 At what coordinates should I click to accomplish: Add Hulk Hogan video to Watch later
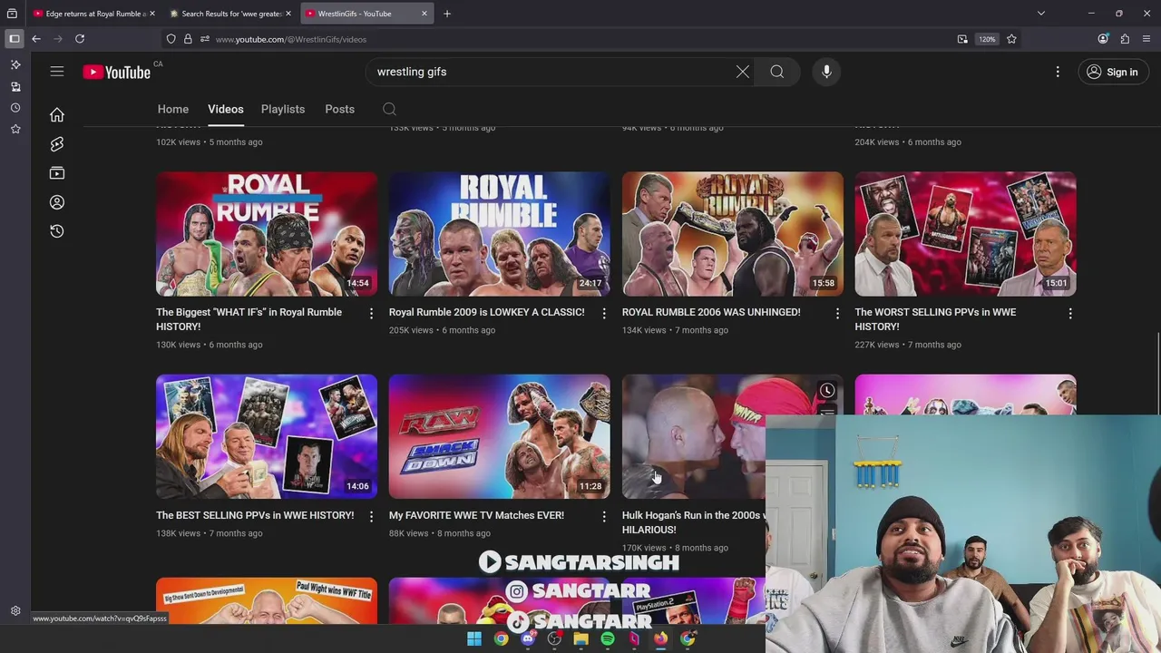click(x=827, y=391)
